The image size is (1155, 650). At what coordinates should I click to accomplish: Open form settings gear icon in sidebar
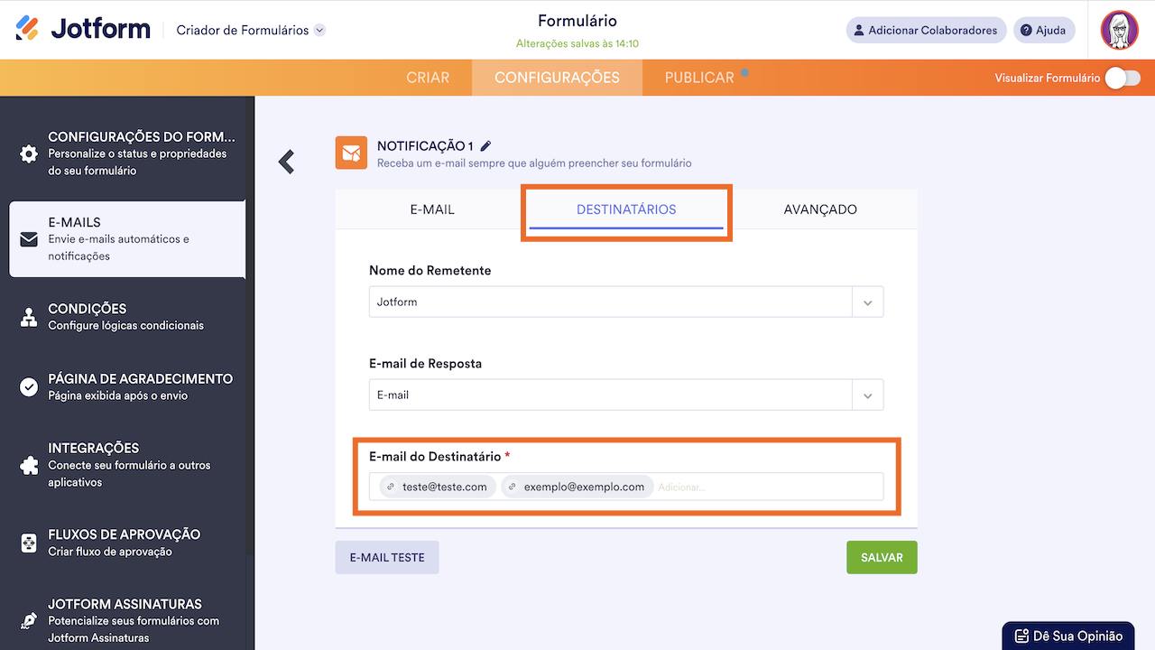(29, 153)
